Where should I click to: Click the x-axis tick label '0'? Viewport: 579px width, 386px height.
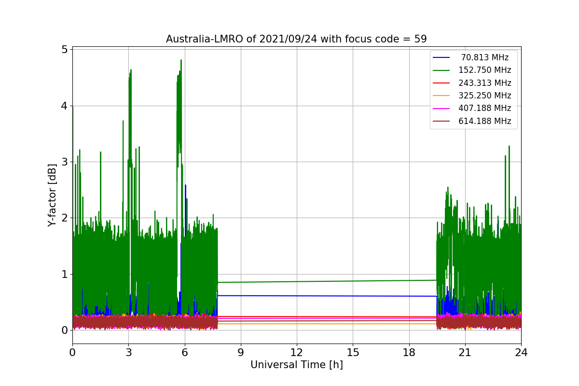[72, 352]
